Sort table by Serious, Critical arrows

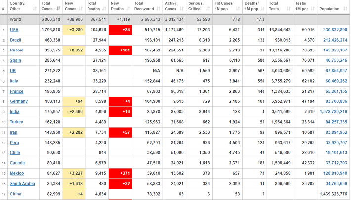(208, 9)
